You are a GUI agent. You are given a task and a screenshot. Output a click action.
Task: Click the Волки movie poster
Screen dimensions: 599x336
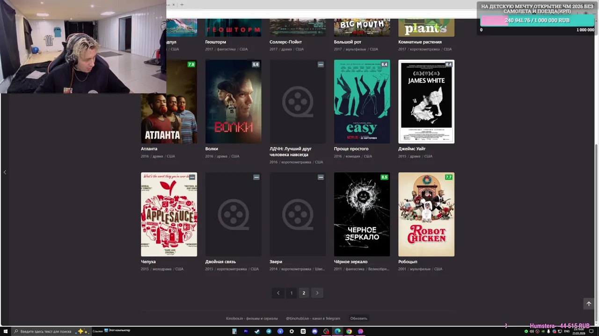coord(233,102)
